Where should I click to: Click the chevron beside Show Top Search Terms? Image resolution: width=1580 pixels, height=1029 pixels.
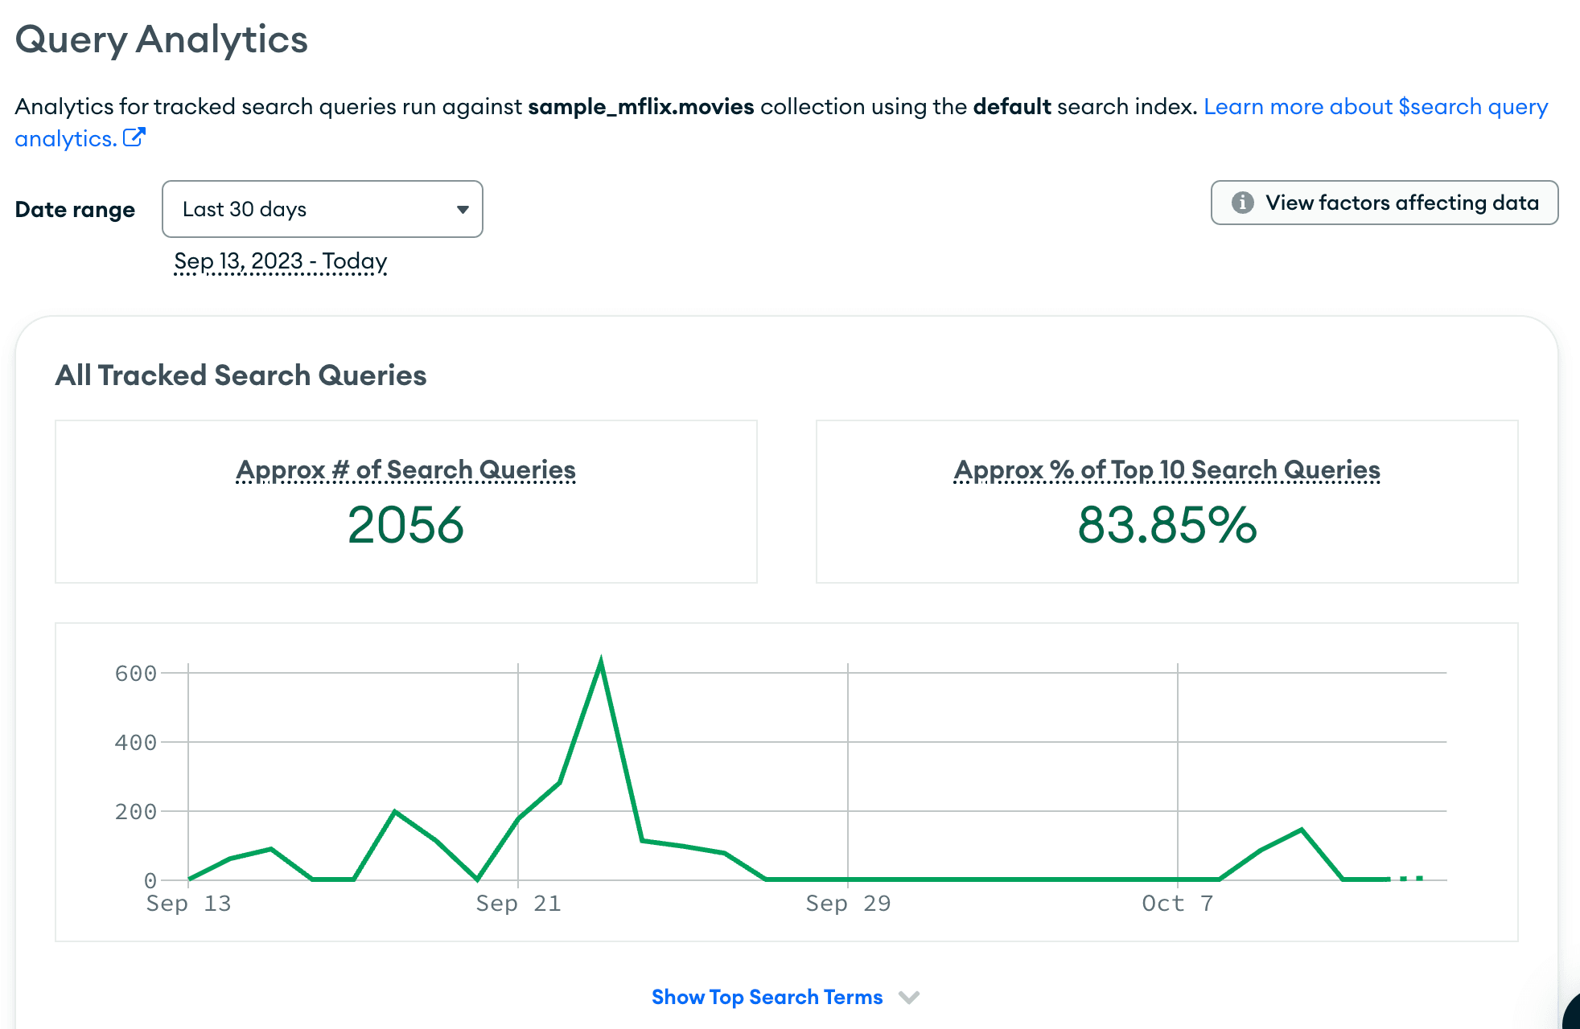click(x=909, y=998)
